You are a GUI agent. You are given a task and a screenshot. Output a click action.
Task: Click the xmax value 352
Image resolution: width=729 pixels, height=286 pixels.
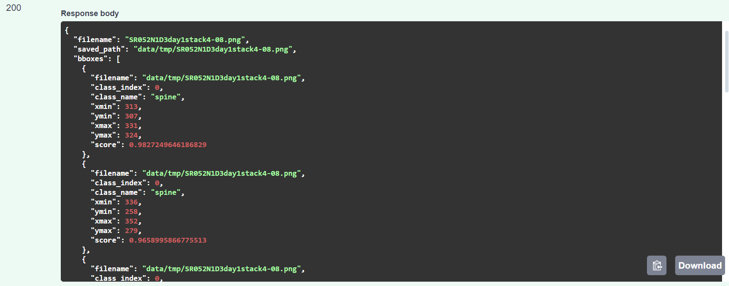coord(131,221)
